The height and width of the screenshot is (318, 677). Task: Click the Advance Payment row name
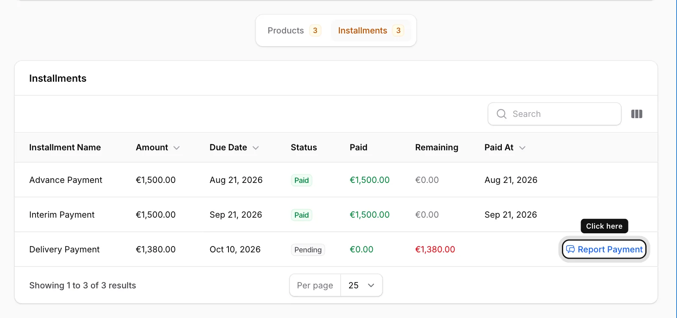[x=66, y=180]
